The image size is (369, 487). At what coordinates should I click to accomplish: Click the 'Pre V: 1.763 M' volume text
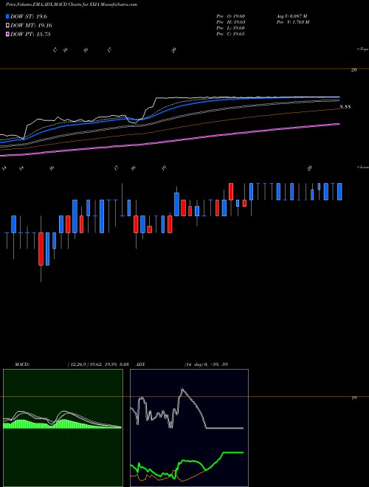[292, 22]
